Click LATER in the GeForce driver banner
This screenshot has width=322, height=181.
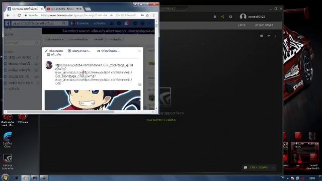click(242, 25)
